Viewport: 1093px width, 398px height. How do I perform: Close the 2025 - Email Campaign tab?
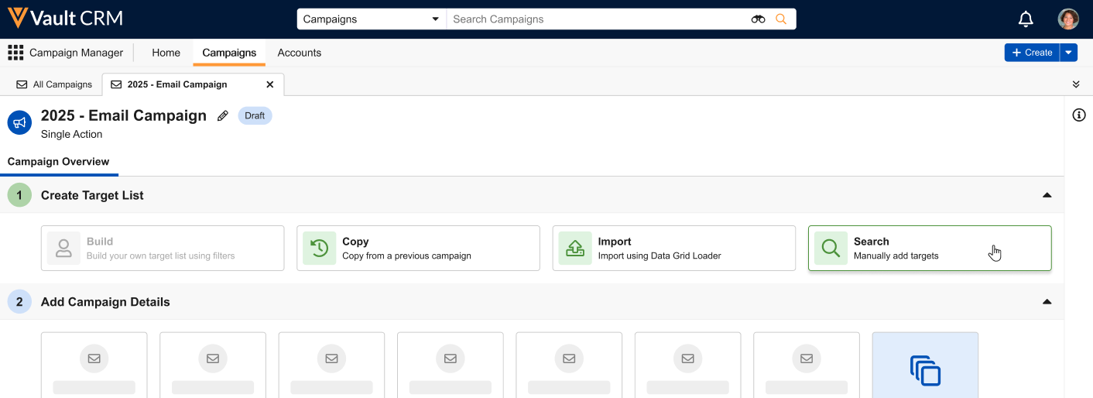pos(270,84)
